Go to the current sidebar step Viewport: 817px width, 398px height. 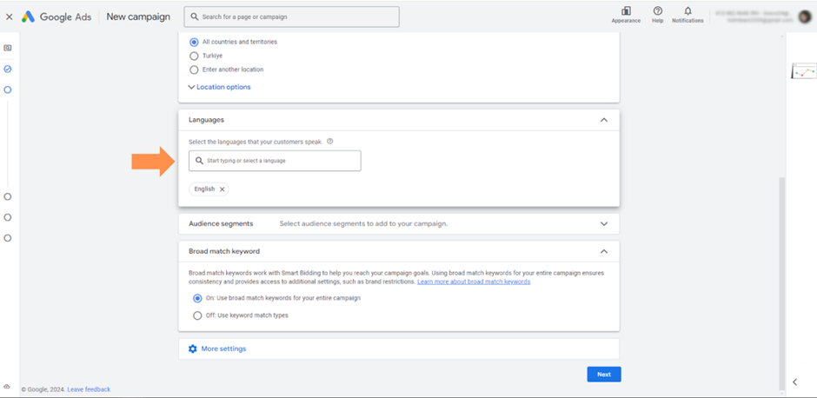click(x=7, y=90)
